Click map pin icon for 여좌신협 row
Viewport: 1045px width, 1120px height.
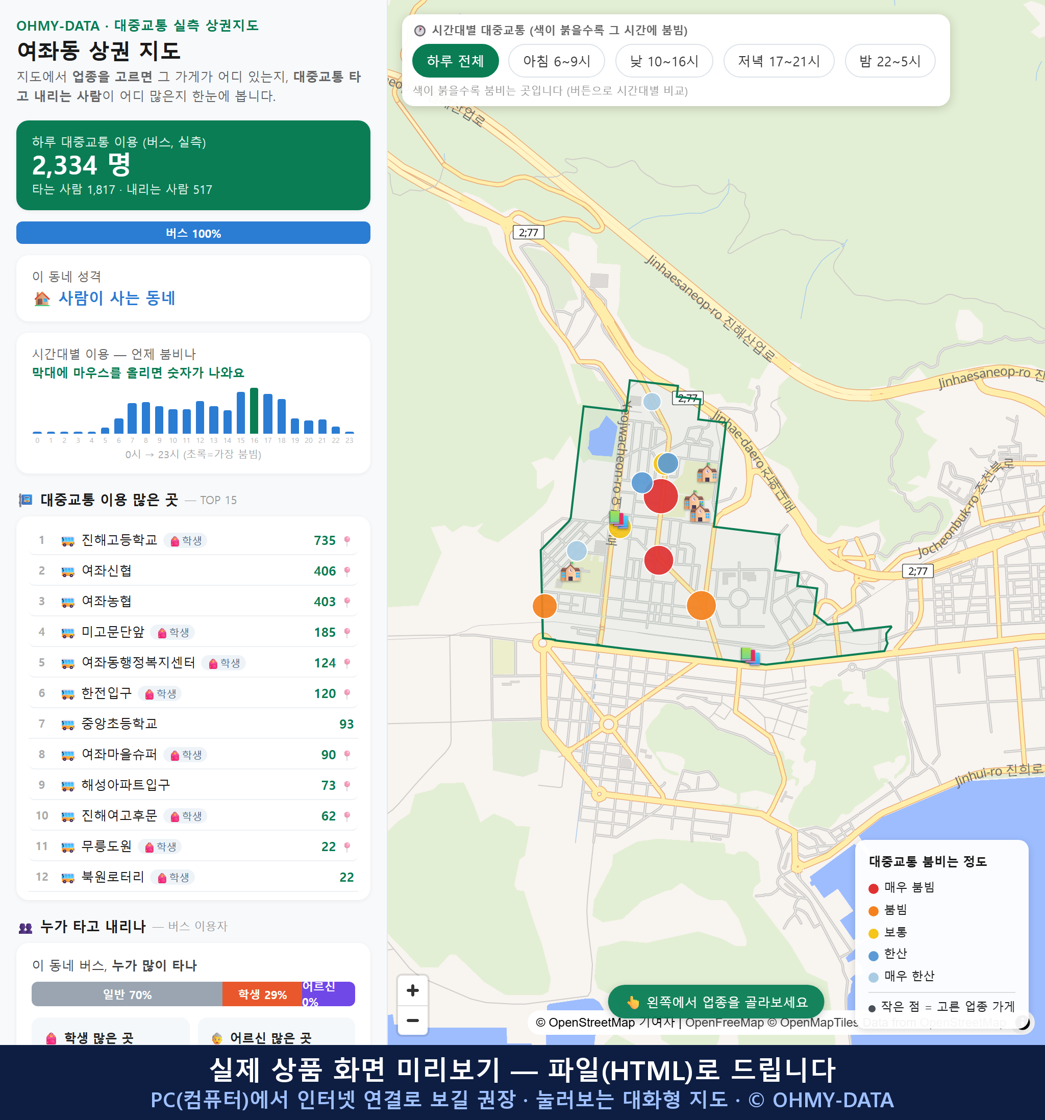point(347,571)
